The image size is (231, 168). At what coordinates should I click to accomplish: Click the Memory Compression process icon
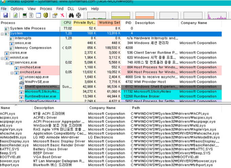[x=12, y=48]
